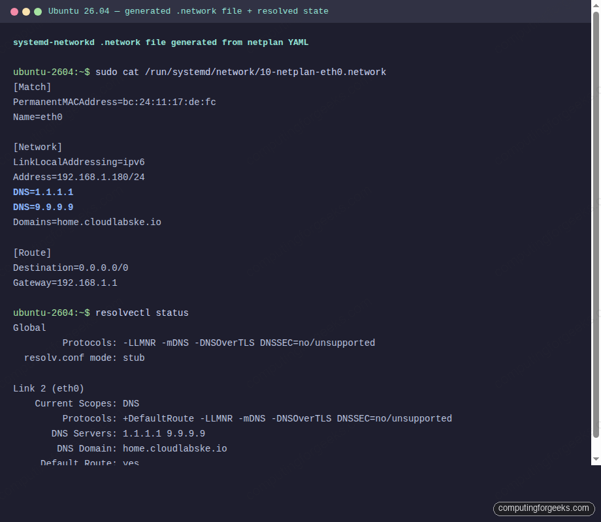Click the green maximize circle icon
This screenshot has width=601, height=522.
(37, 11)
